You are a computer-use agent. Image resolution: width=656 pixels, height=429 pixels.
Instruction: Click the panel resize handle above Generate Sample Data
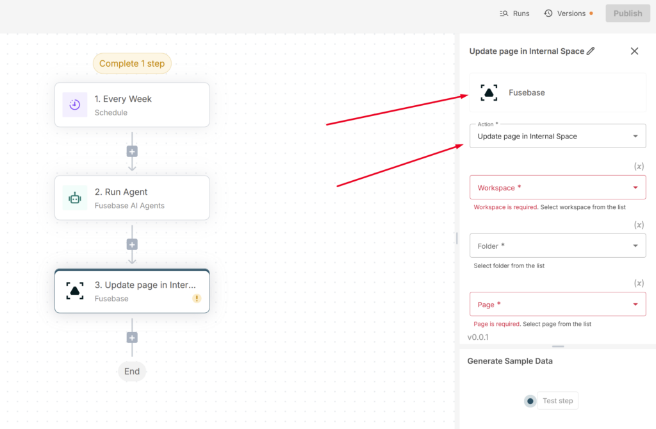(x=558, y=346)
